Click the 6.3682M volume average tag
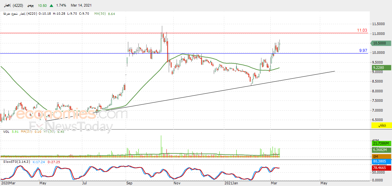This screenshot has height=186, width=392. (x=380, y=150)
